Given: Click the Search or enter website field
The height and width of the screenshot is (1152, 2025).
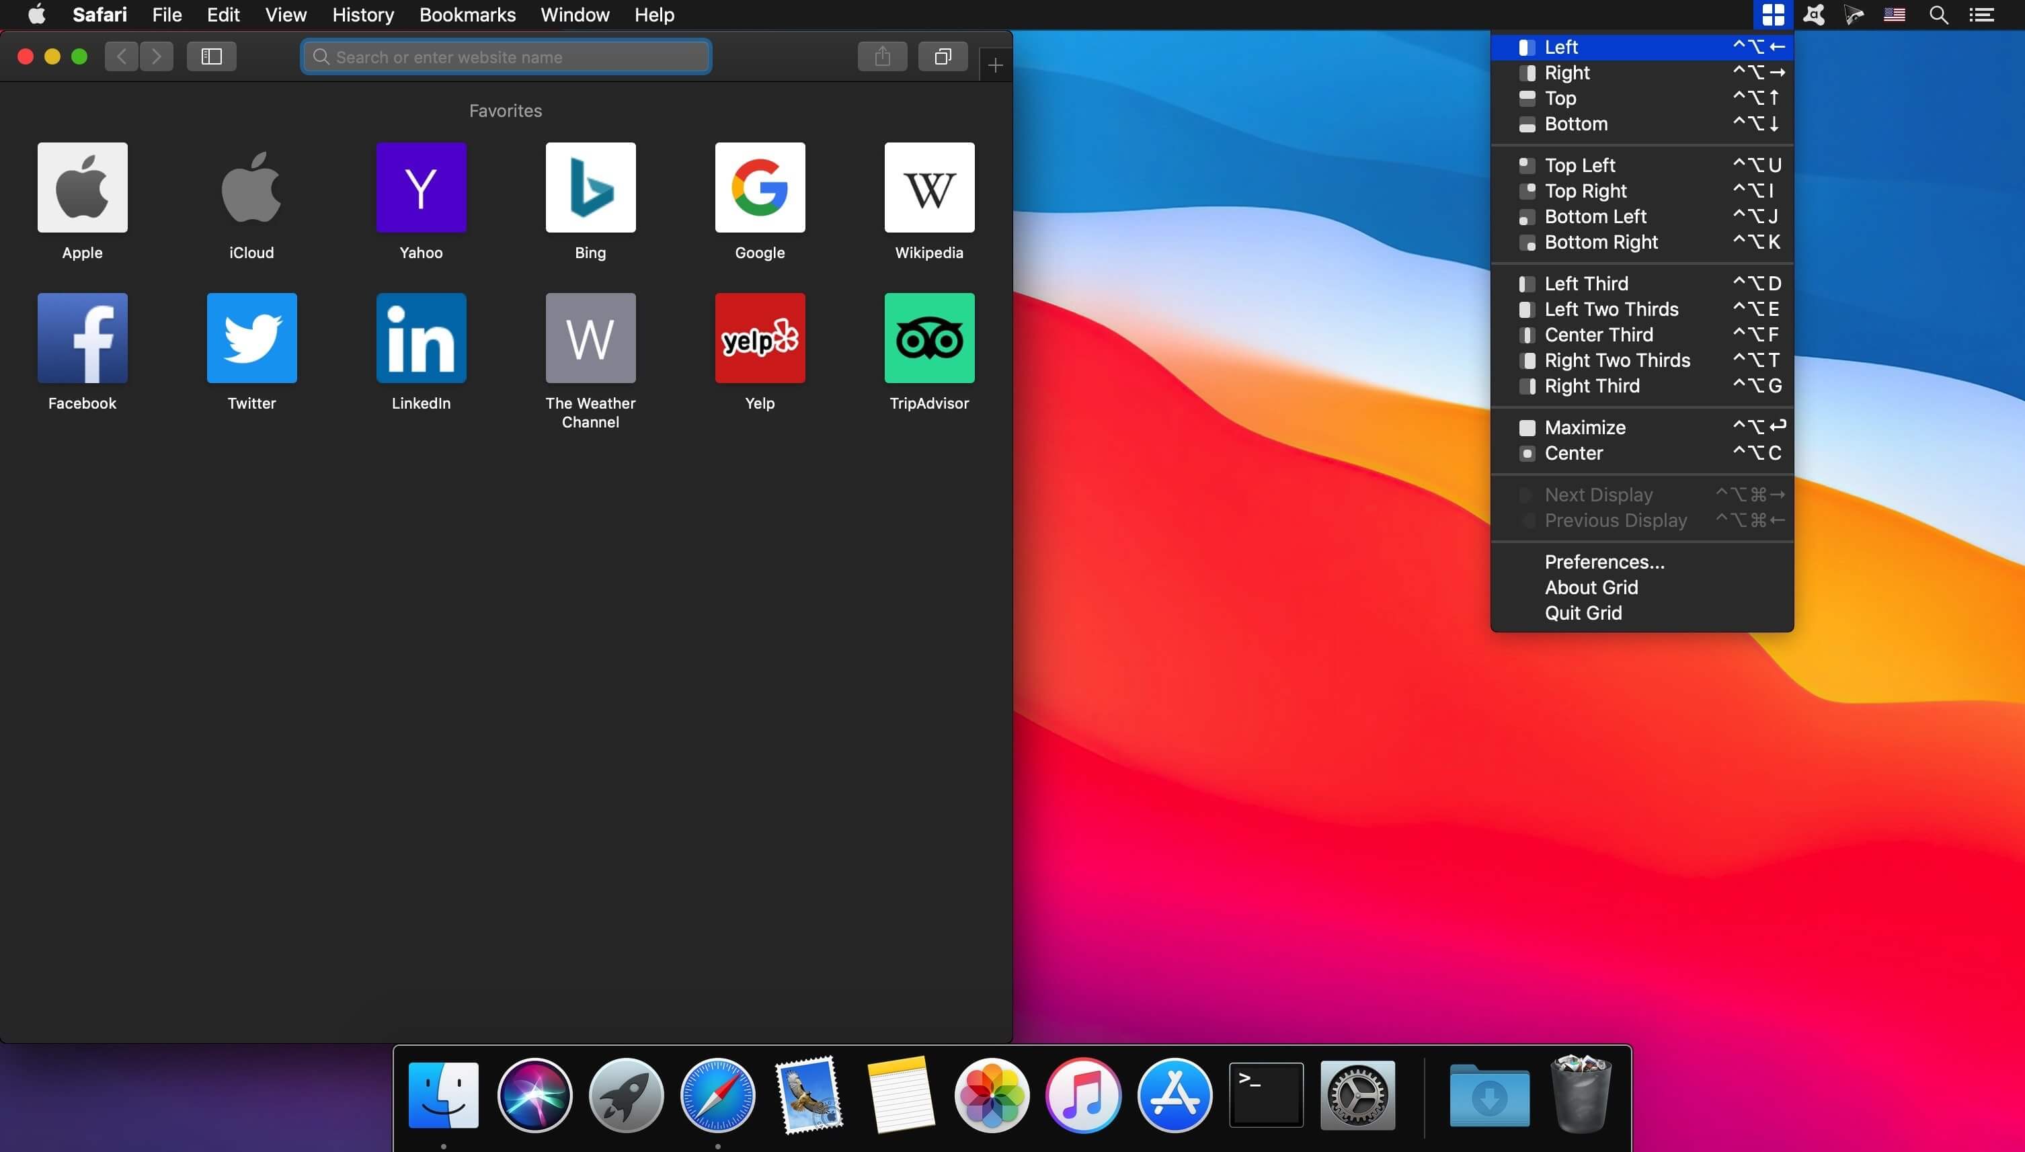Looking at the screenshot, I should (506, 57).
